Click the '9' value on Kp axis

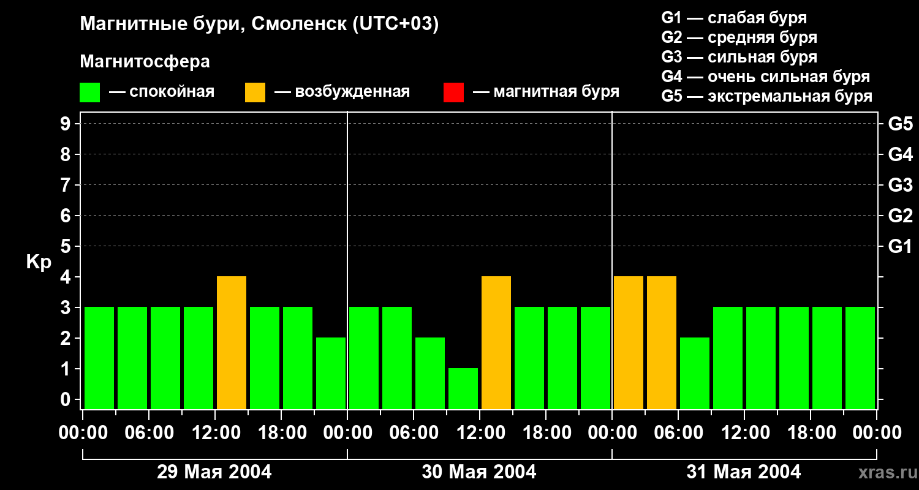pos(67,124)
